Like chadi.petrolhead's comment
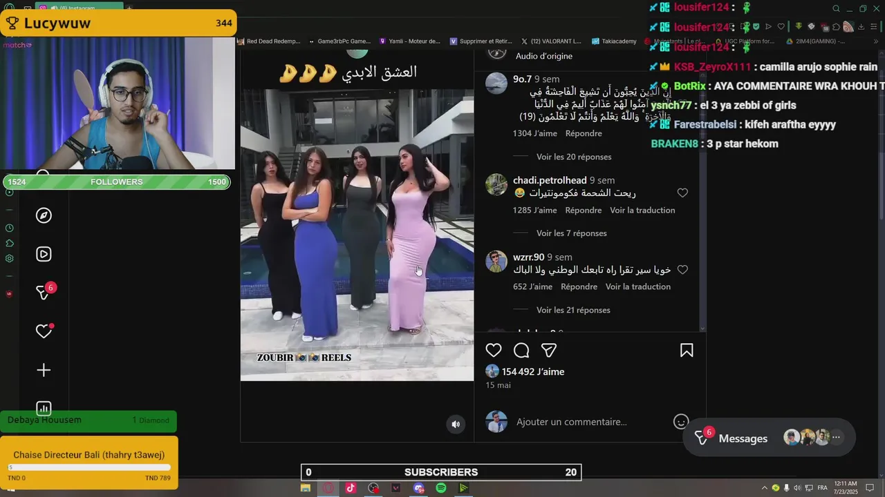 click(682, 193)
